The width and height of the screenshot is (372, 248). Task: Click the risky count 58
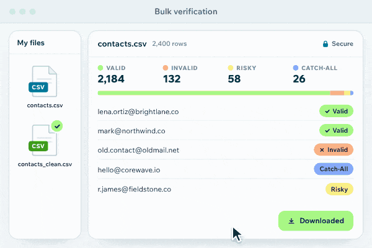[234, 79]
